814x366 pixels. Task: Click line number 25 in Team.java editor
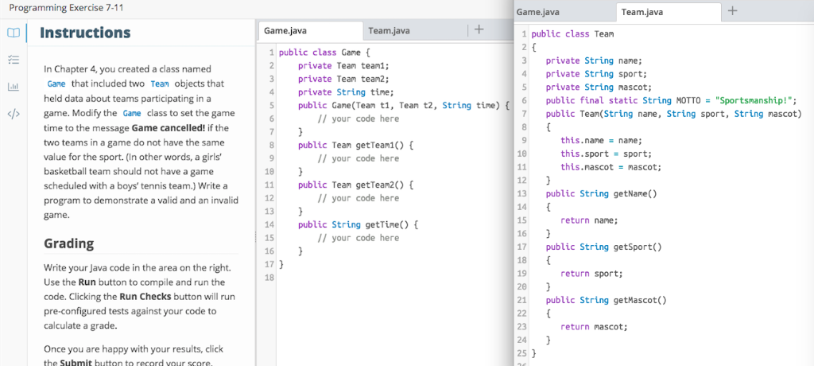click(x=522, y=353)
